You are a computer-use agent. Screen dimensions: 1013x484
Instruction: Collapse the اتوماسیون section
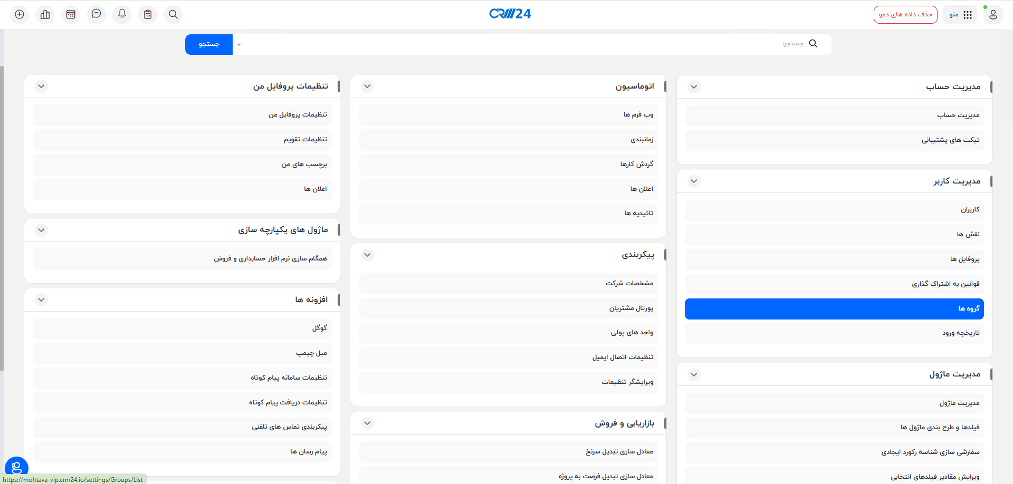(x=367, y=86)
